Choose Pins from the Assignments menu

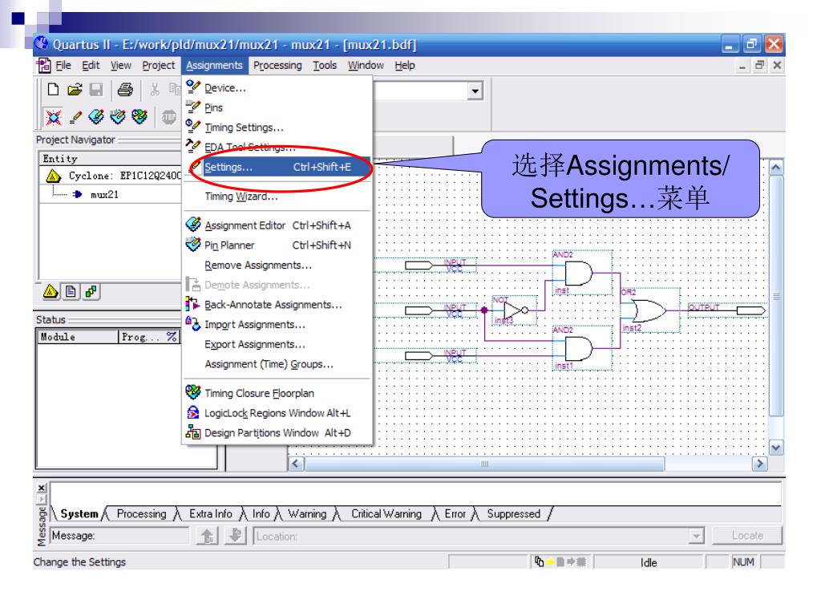pyautogui.click(x=277, y=107)
